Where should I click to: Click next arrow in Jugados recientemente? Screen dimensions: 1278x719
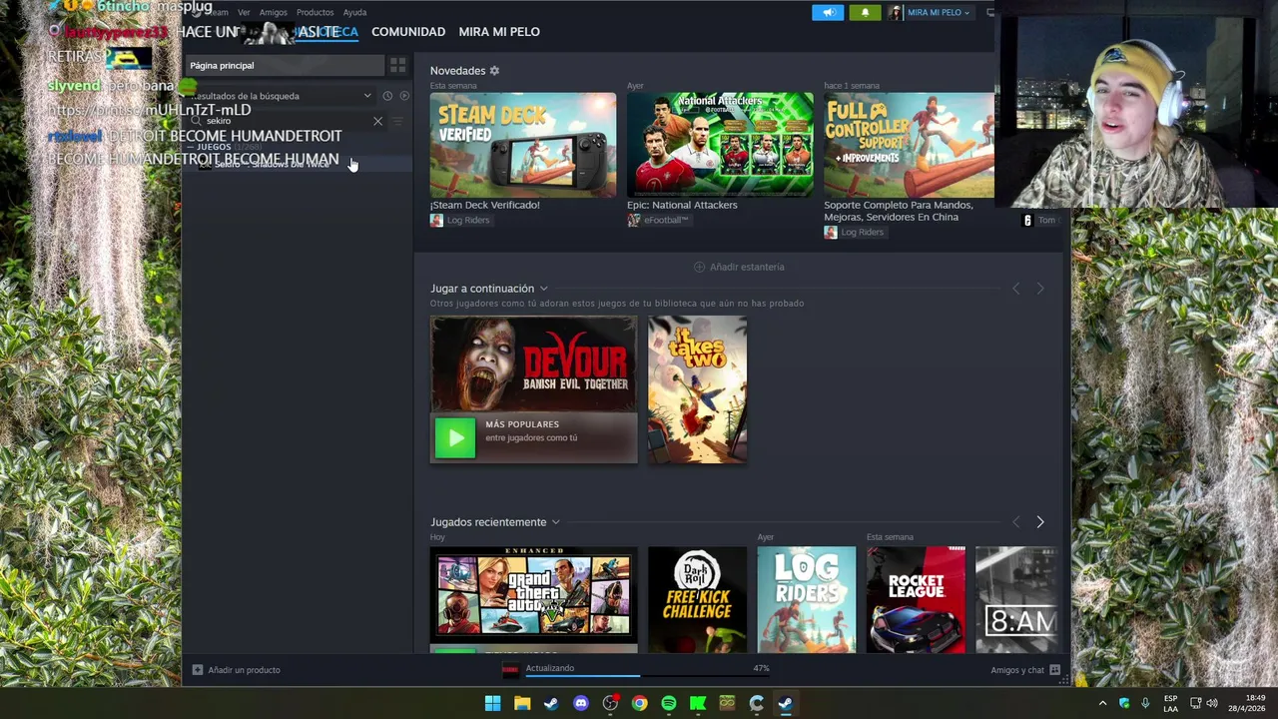(1039, 522)
